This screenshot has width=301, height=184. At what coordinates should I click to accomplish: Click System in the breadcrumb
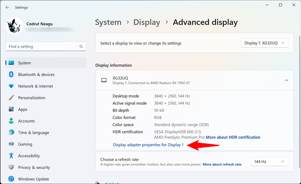108,22
